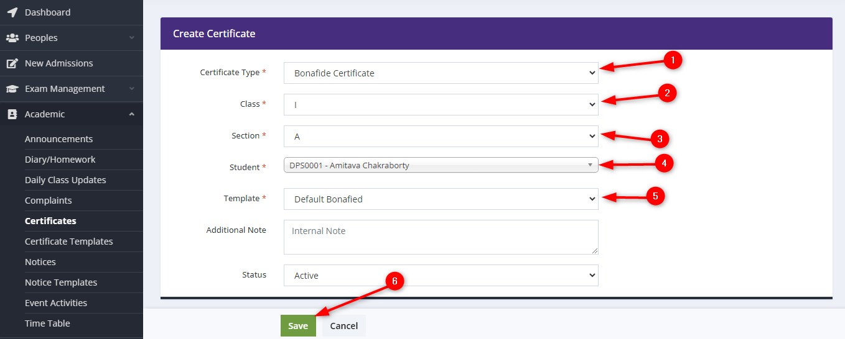The height and width of the screenshot is (339, 845).
Task: Open the Notices page
Action: tap(40, 262)
